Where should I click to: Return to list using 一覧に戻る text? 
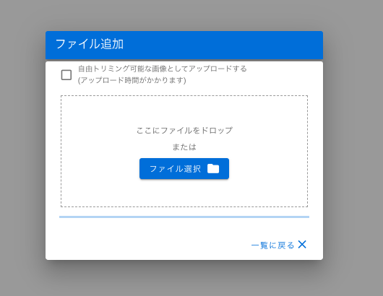tap(273, 245)
